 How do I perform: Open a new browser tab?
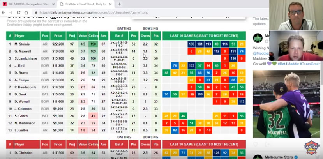[x=120, y=4]
